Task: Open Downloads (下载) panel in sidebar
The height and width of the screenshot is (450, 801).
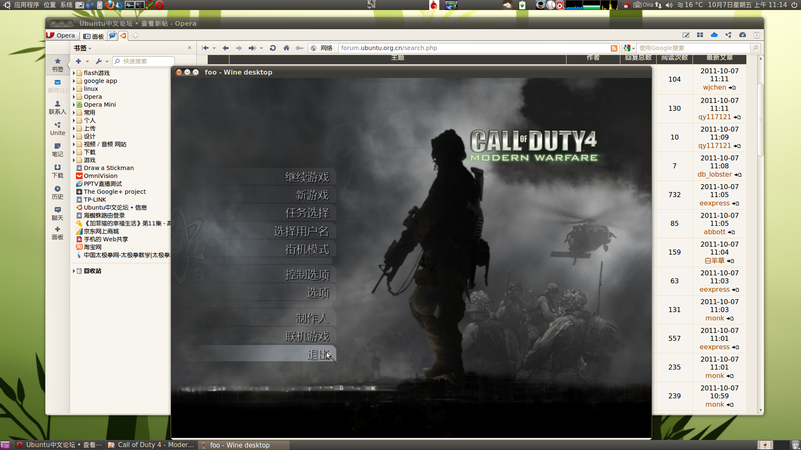Action: (58, 171)
